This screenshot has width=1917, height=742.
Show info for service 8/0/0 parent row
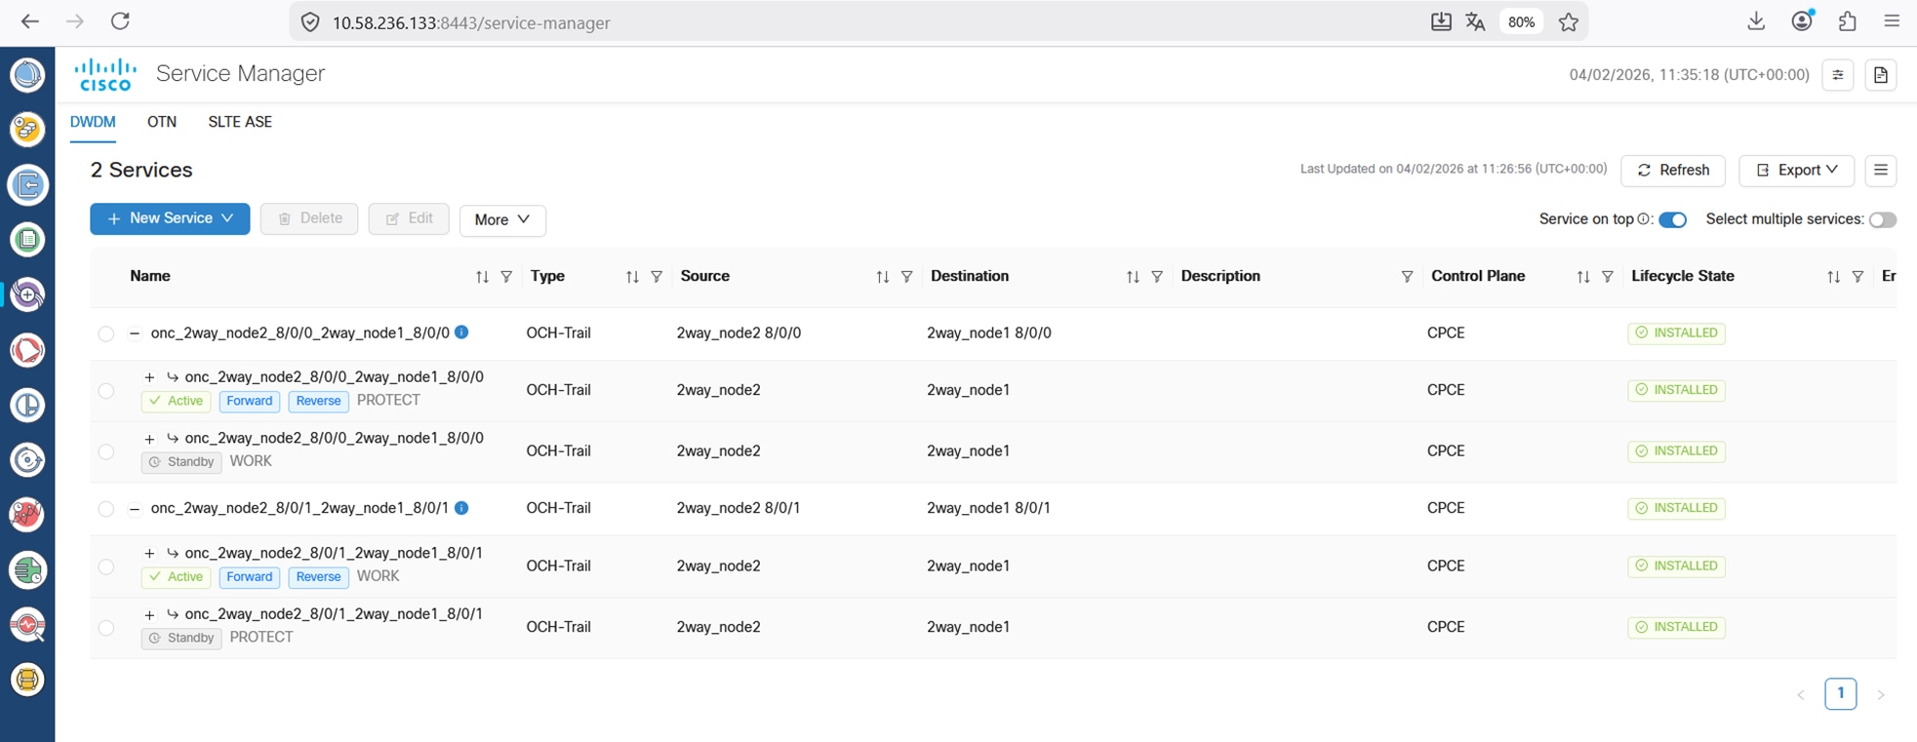coord(461,332)
